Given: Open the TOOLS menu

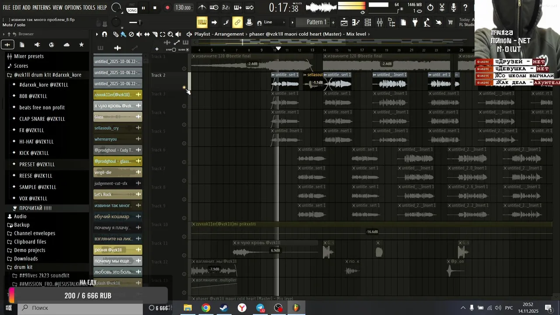Looking at the screenshot, I should pos(89,7).
